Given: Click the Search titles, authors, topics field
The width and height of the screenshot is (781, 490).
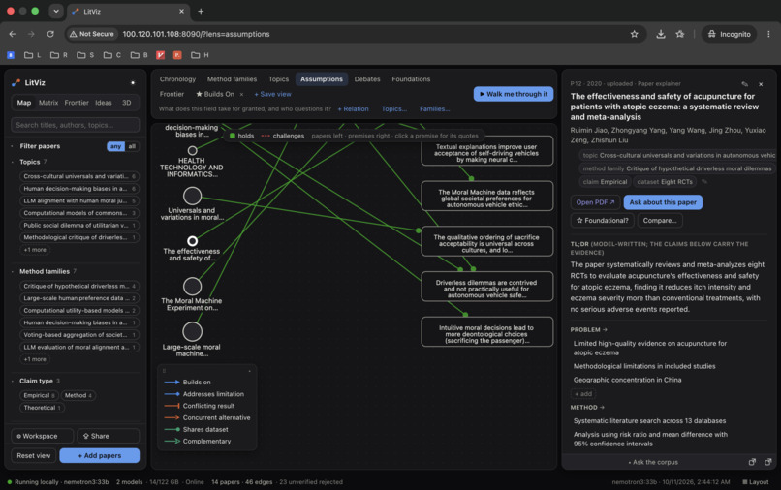Looking at the screenshot, I should pyautogui.click(x=76, y=125).
